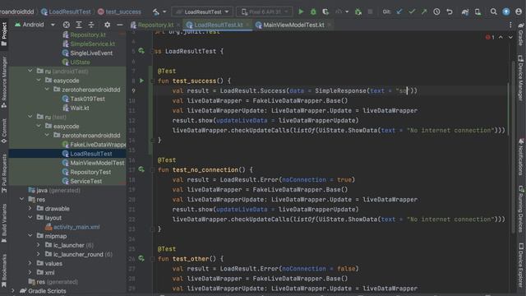Viewport: 526px width, 296px height.
Task: Open Git history clock icon
Action: point(436,12)
